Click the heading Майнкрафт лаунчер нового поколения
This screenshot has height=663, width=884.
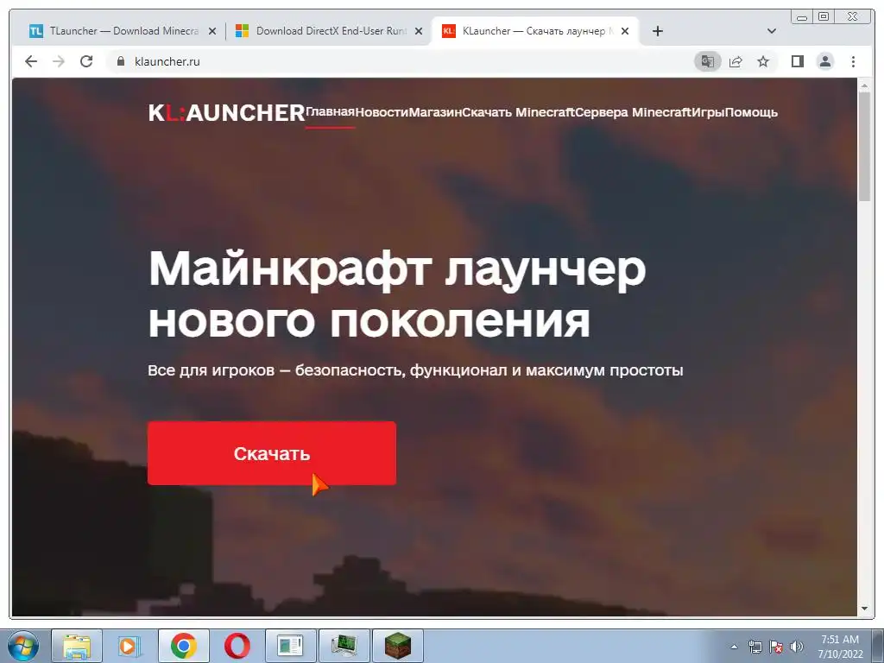click(397, 294)
